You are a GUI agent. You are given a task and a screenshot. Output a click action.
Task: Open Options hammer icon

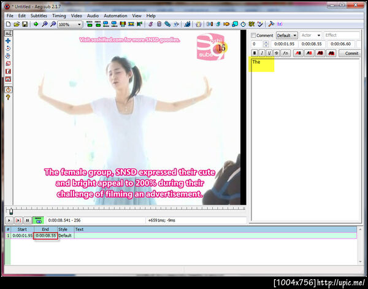coord(271,24)
